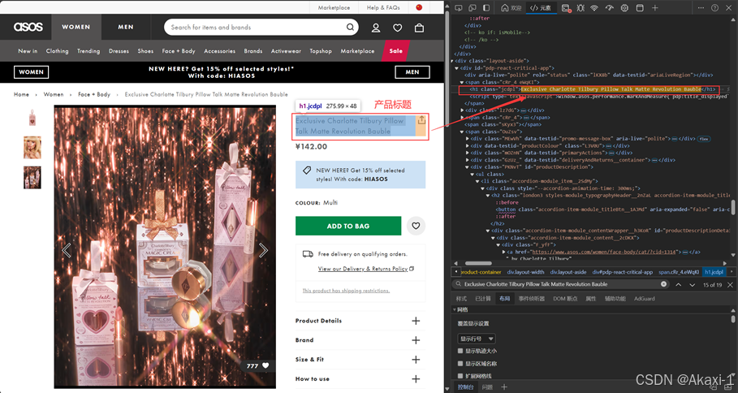Open the Sources bug icon tool
This screenshot has height=393, width=738.
tap(580, 7)
